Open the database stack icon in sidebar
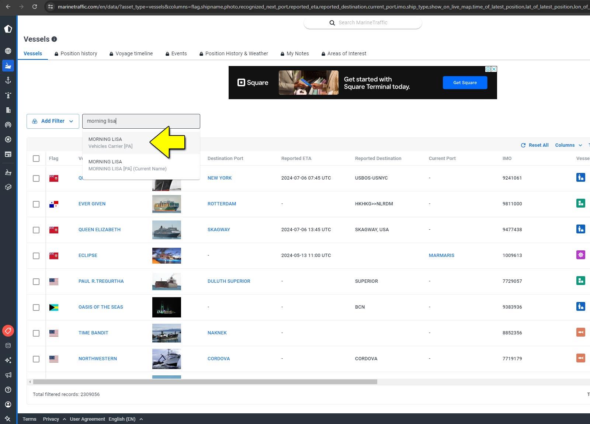The image size is (590, 424). point(8,345)
